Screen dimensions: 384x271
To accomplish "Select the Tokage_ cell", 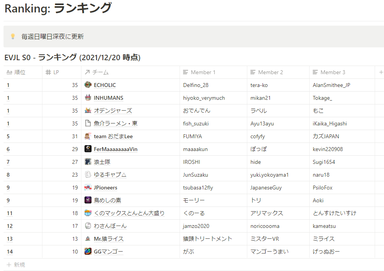I will (342, 98).
